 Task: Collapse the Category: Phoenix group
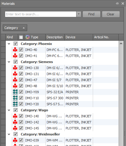[9, 44]
